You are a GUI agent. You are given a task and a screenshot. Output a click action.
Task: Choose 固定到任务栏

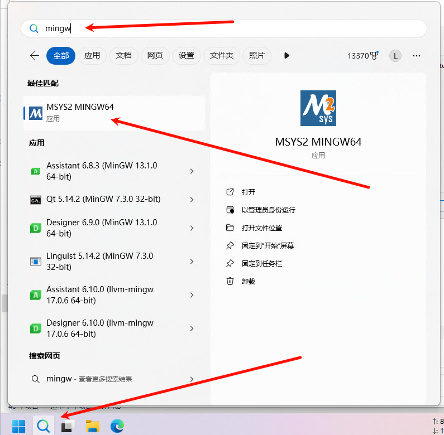(261, 264)
